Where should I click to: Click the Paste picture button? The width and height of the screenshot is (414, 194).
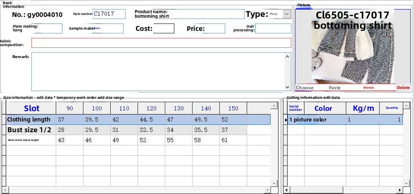[334, 88]
